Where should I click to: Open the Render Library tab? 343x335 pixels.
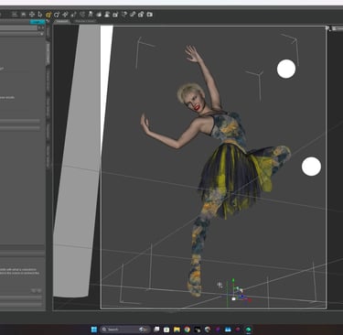[85, 21]
